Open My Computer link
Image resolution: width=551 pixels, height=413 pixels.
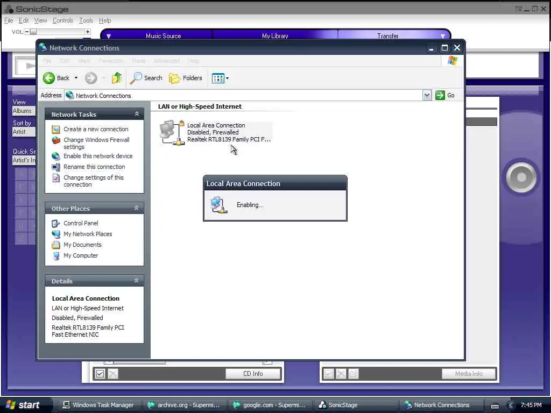point(81,255)
